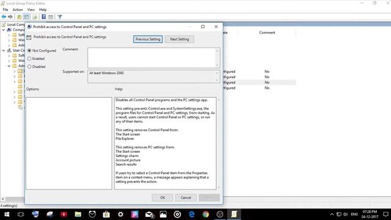This screenshot has width=391, height=220.
Task: Open the Photos app from the taskbar
Action: click(x=163, y=215)
